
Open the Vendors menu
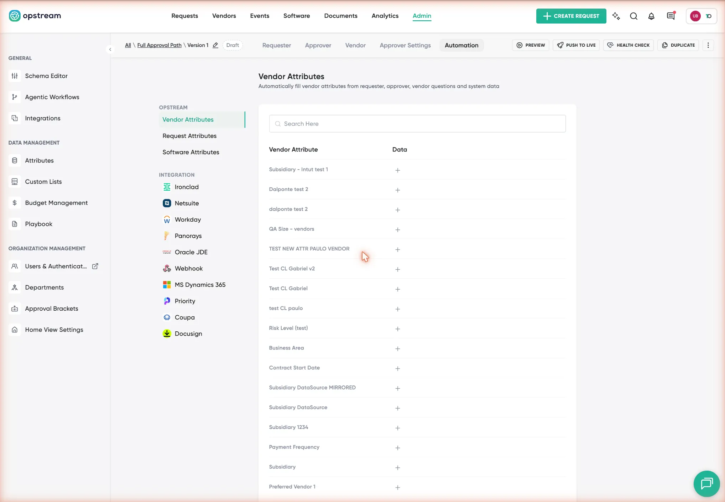pyautogui.click(x=224, y=16)
